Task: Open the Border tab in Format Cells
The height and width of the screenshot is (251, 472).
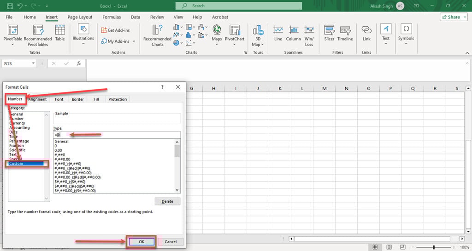Action: pyautogui.click(x=77, y=99)
